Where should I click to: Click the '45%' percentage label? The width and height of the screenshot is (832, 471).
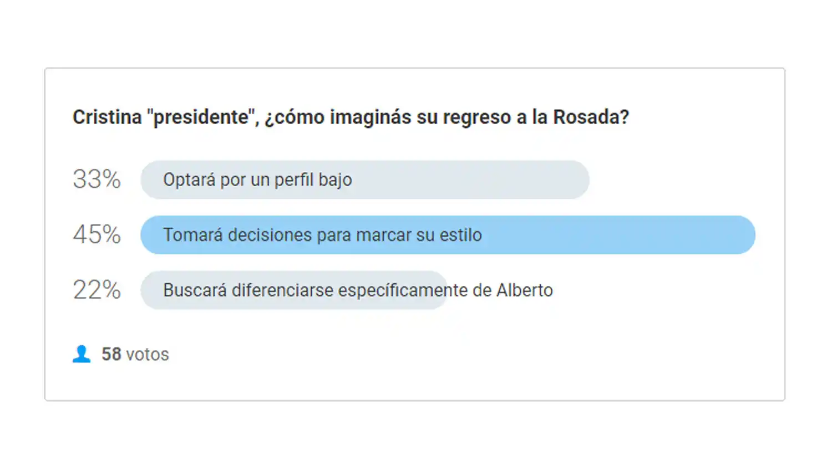click(x=97, y=235)
